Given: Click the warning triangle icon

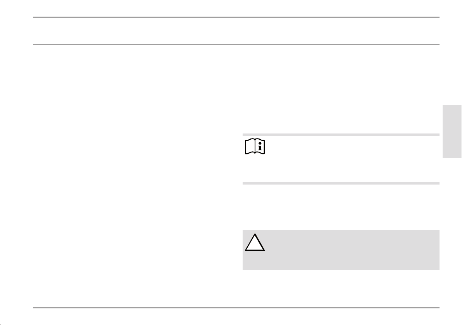Looking at the screenshot, I should [x=255, y=242].
